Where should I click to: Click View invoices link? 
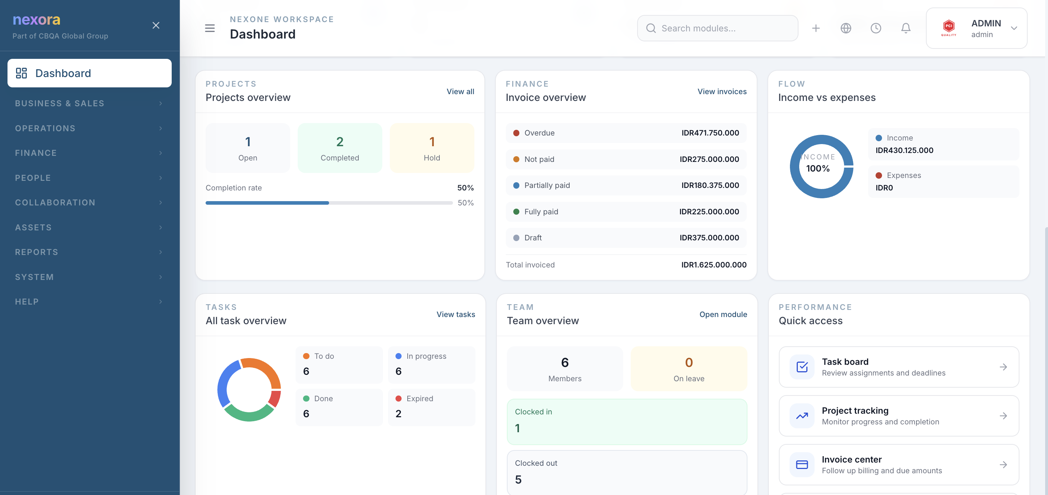coord(722,91)
